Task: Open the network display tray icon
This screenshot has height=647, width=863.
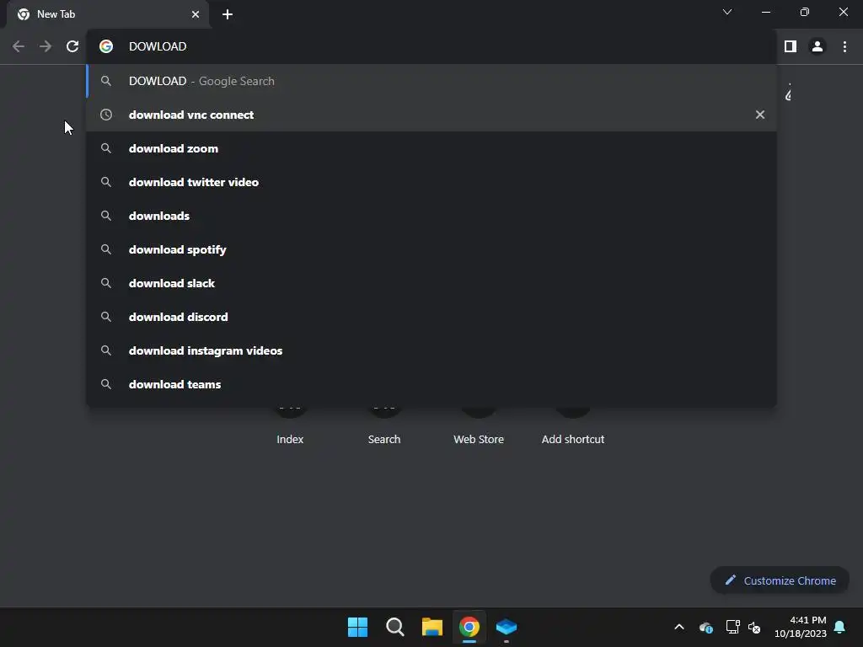Action: pyautogui.click(x=732, y=627)
